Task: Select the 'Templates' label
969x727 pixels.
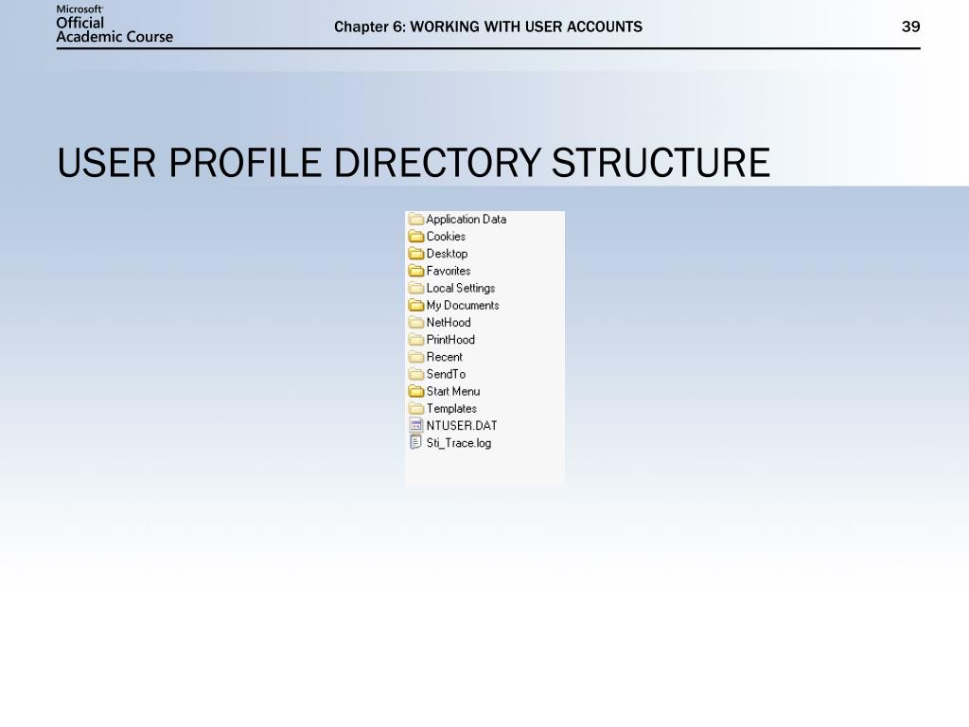Action: 451,409
